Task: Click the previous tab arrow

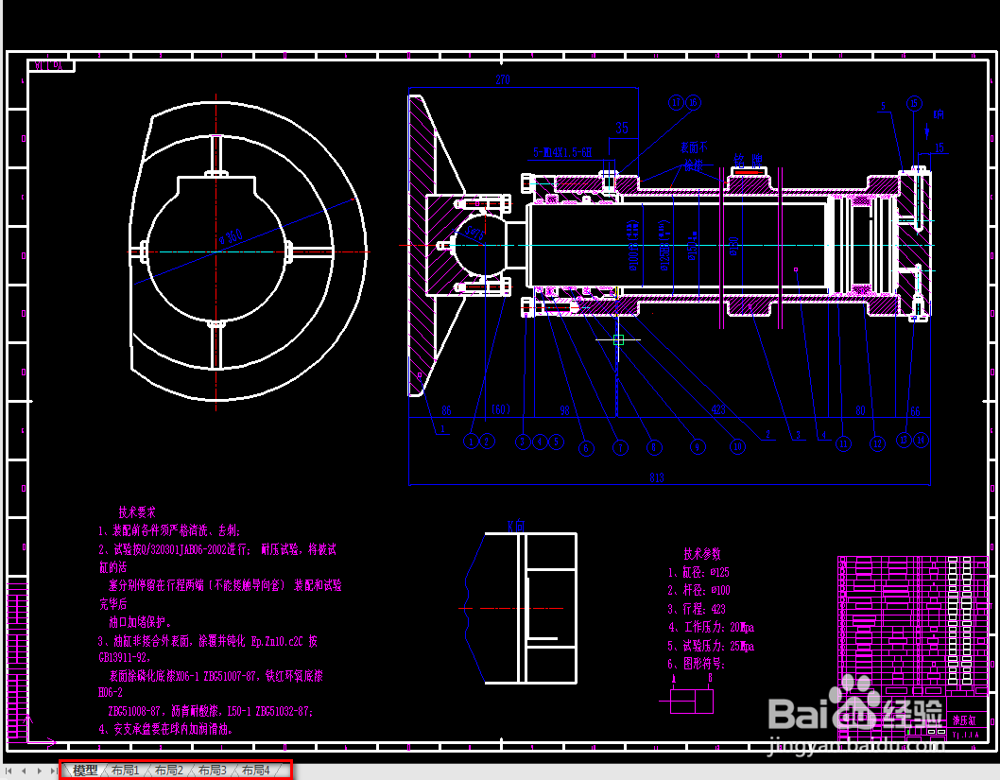Action: [x=24, y=771]
